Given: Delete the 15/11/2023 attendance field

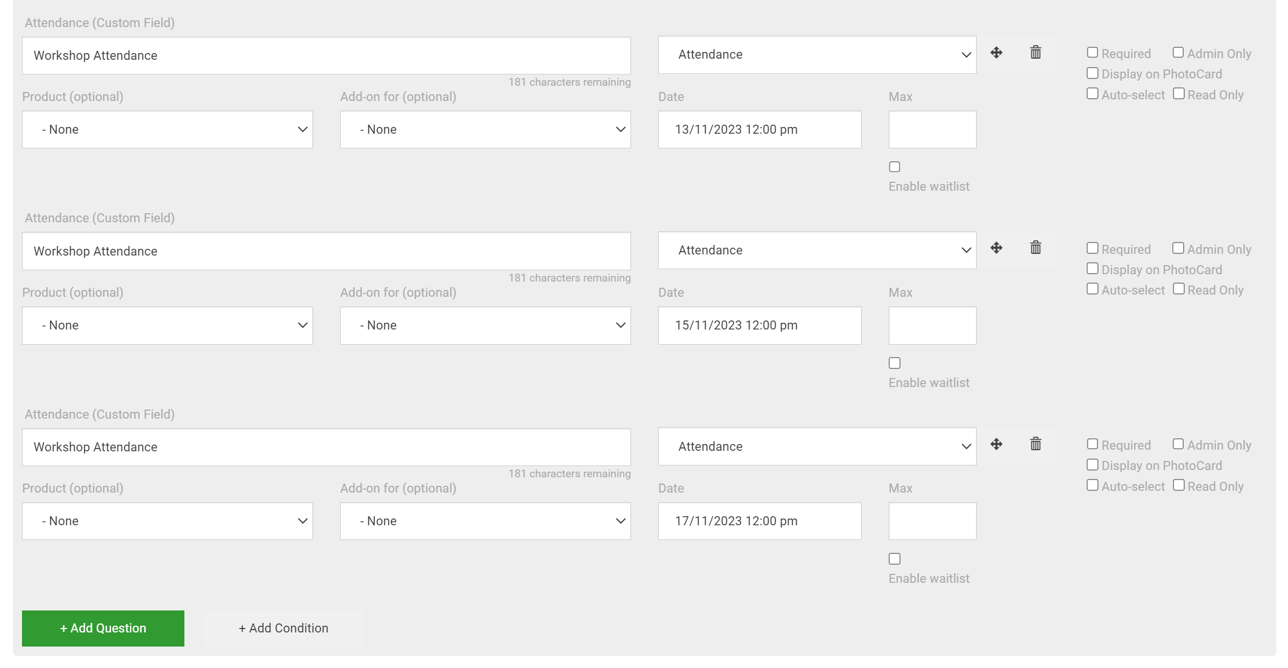Looking at the screenshot, I should (1035, 248).
